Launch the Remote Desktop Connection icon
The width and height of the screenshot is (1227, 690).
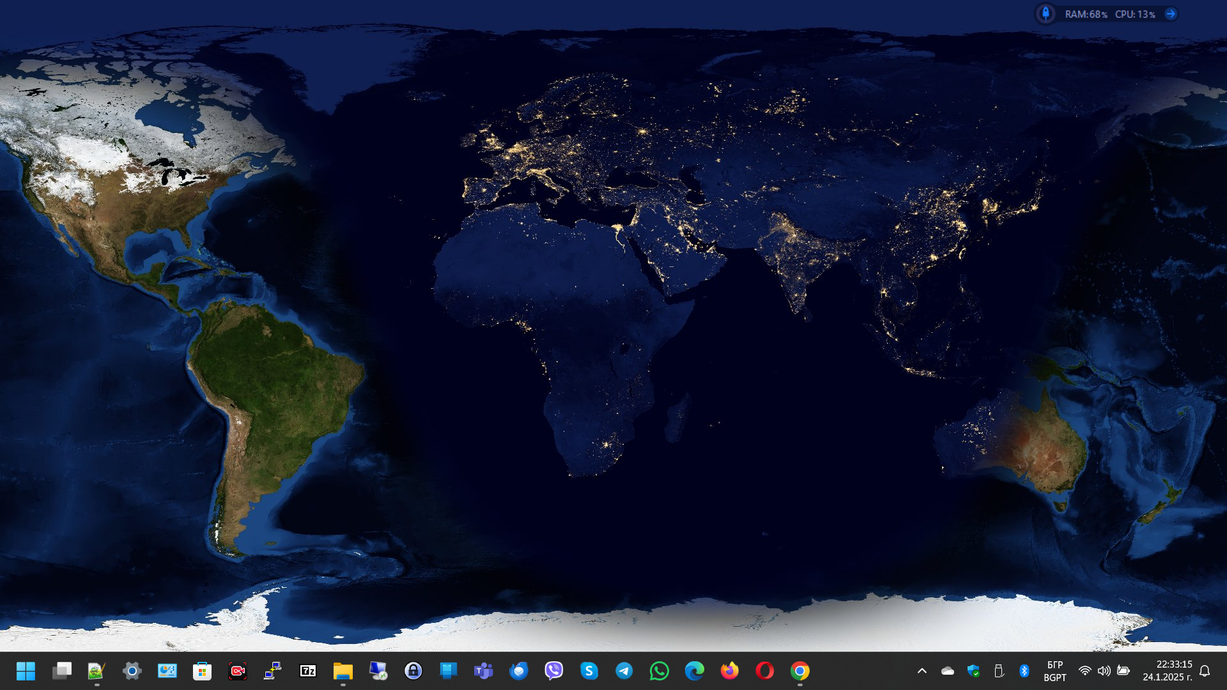pyautogui.click(x=378, y=671)
